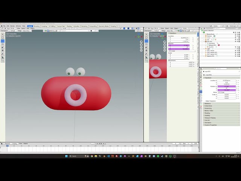The height and width of the screenshot is (181, 241).
Task: Select the Rotate tool in main viewport toolbar
Action: (x=3, y=44)
